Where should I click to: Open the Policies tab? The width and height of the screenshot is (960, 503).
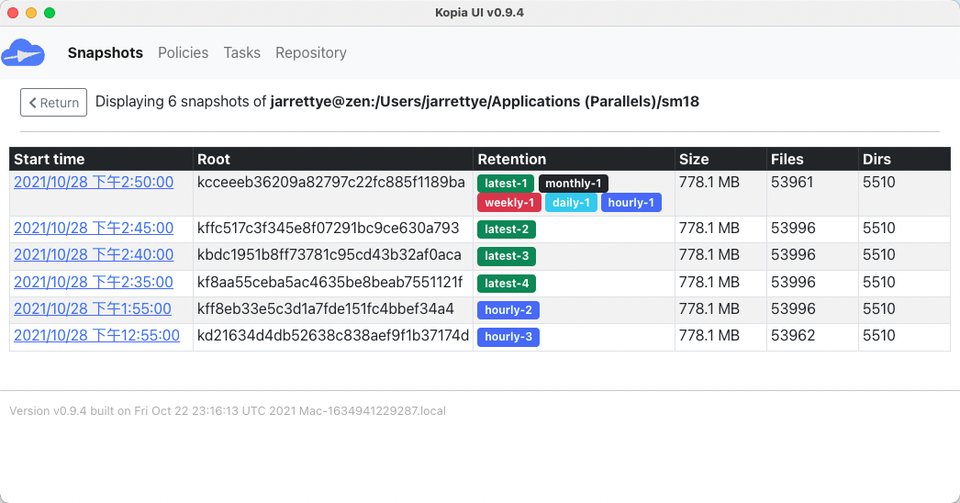pos(184,52)
